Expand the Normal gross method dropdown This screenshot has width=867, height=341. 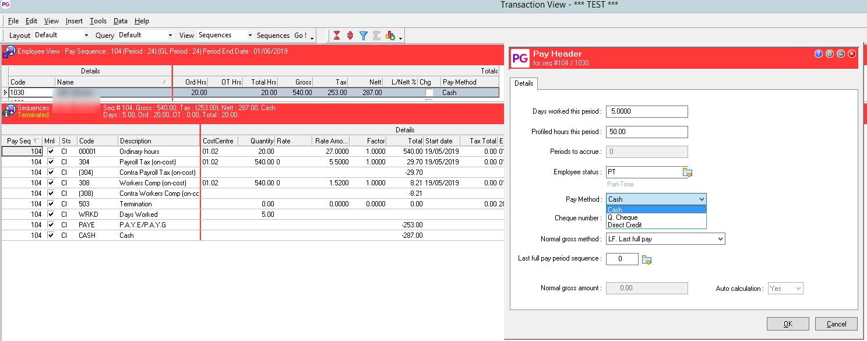[720, 239]
